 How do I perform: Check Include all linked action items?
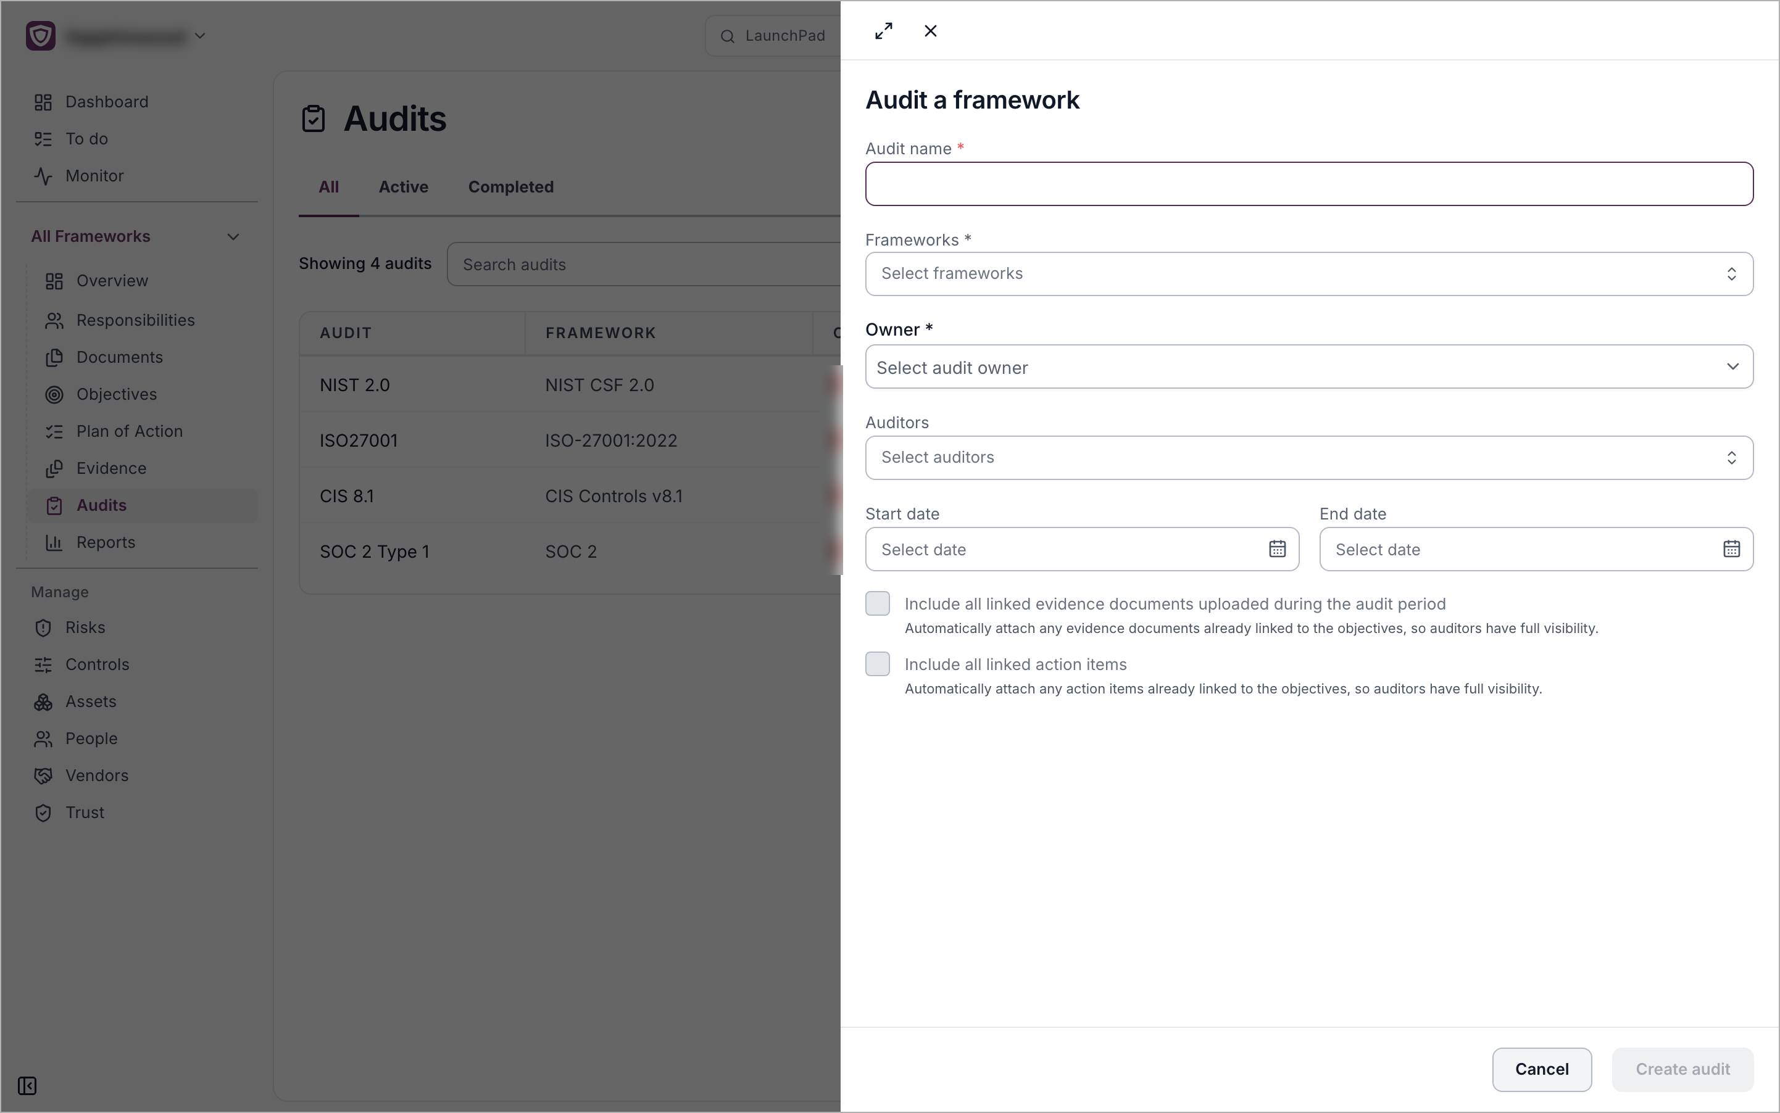click(x=878, y=664)
